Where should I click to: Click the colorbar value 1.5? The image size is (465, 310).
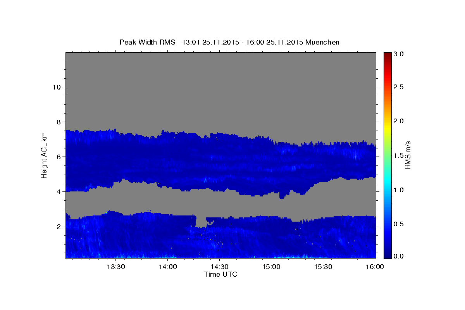click(399, 155)
